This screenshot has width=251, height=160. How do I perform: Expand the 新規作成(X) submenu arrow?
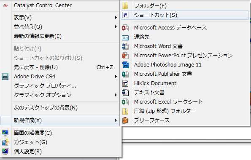(x=116, y=120)
